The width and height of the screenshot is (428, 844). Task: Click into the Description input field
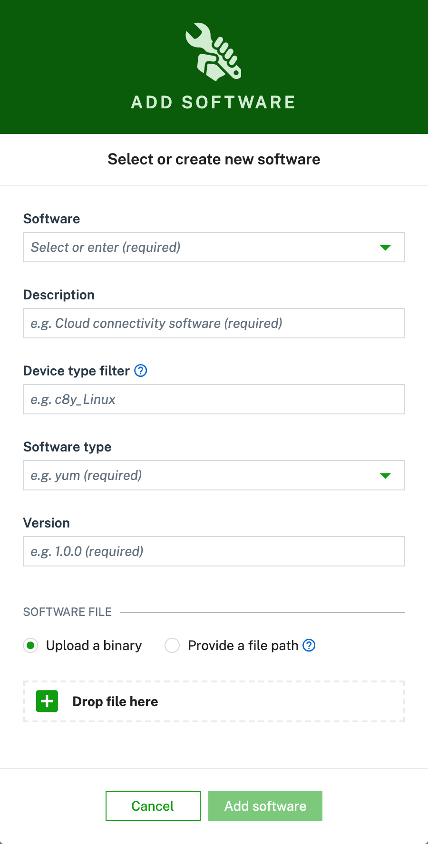[214, 323]
